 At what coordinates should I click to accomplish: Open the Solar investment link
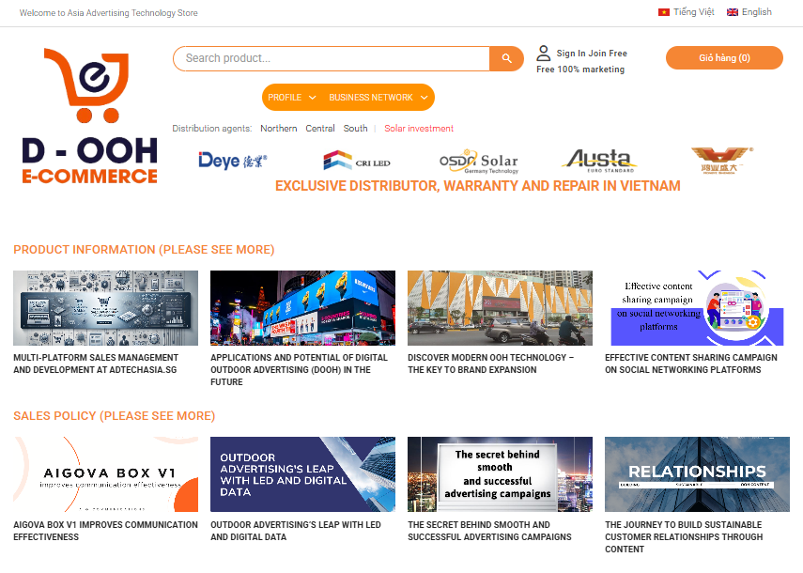point(419,129)
